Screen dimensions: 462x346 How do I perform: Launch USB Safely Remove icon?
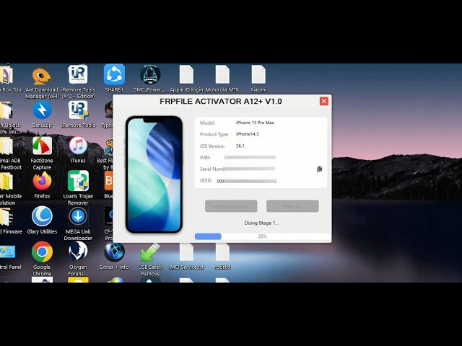pyautogui.click(x=150, y=252)
